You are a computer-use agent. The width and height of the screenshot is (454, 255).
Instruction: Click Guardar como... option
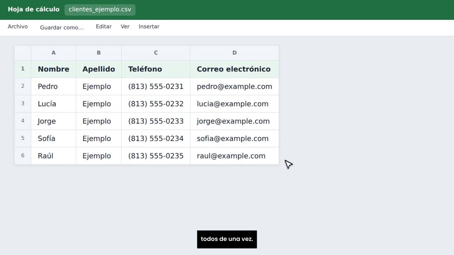coord(61,28)
